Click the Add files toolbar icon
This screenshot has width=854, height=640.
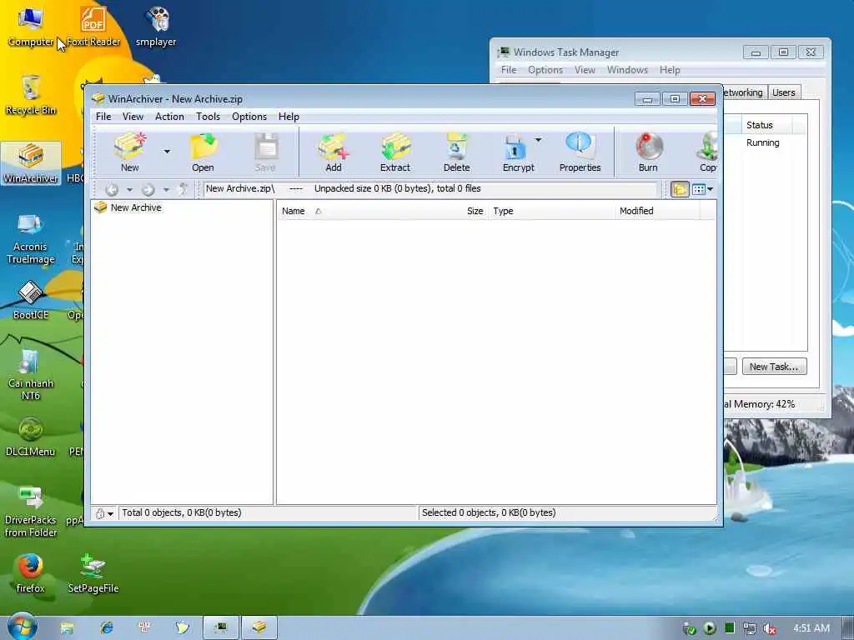pos(334,152)
